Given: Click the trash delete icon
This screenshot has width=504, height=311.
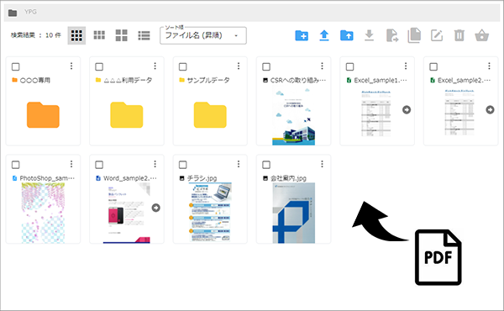Looking at the screenshot, I should (459, 35).
